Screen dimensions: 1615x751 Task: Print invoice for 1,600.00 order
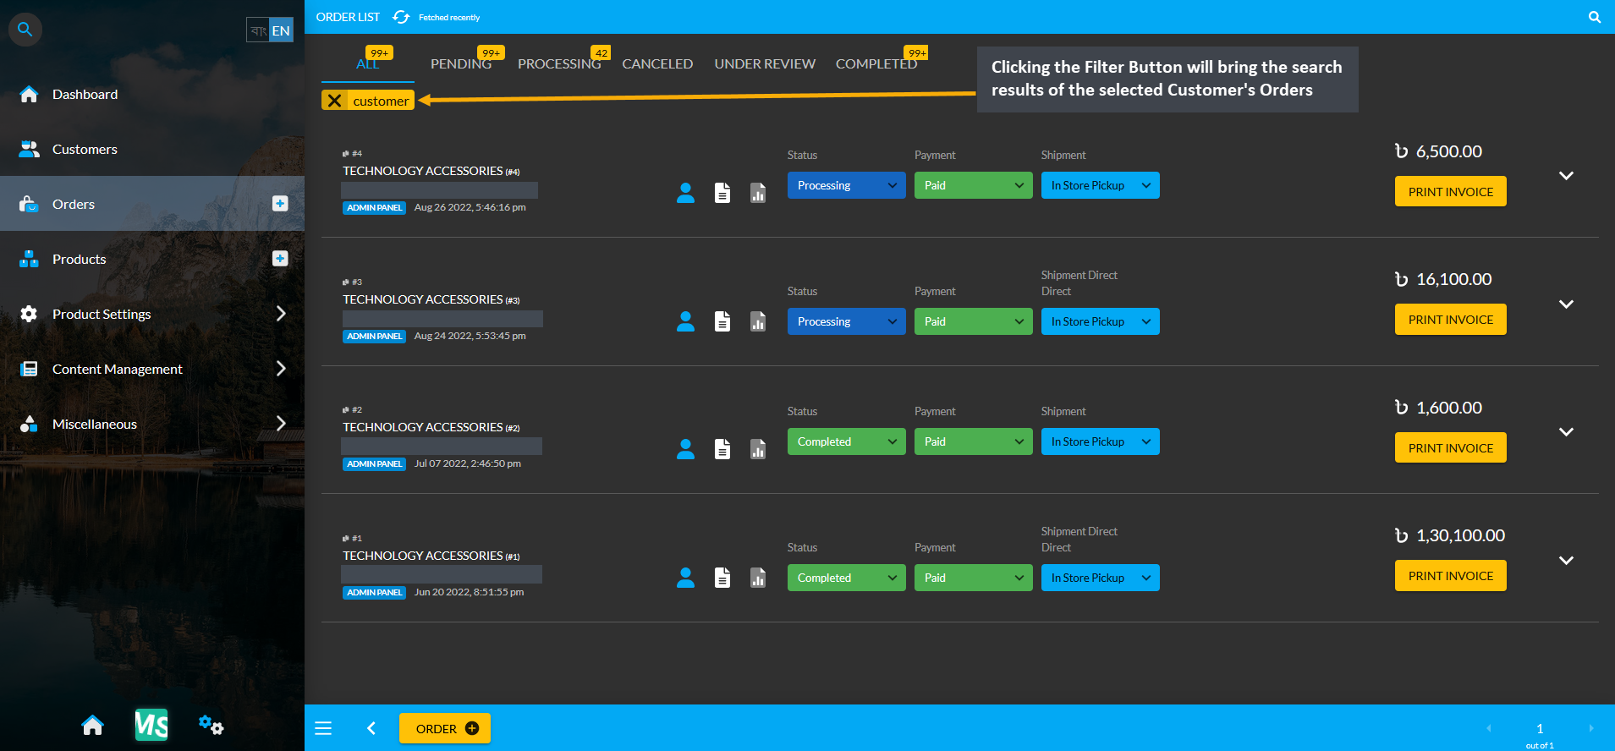pyautogui.click(x=1451, y=447)
